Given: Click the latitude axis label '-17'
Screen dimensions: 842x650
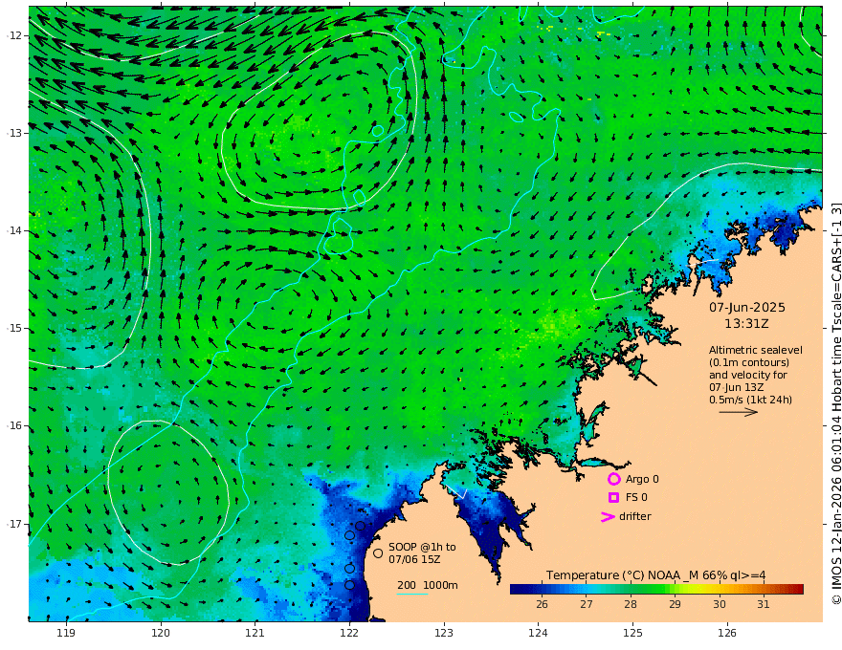Looking at the screenshot, I should (x=15, y=524).
